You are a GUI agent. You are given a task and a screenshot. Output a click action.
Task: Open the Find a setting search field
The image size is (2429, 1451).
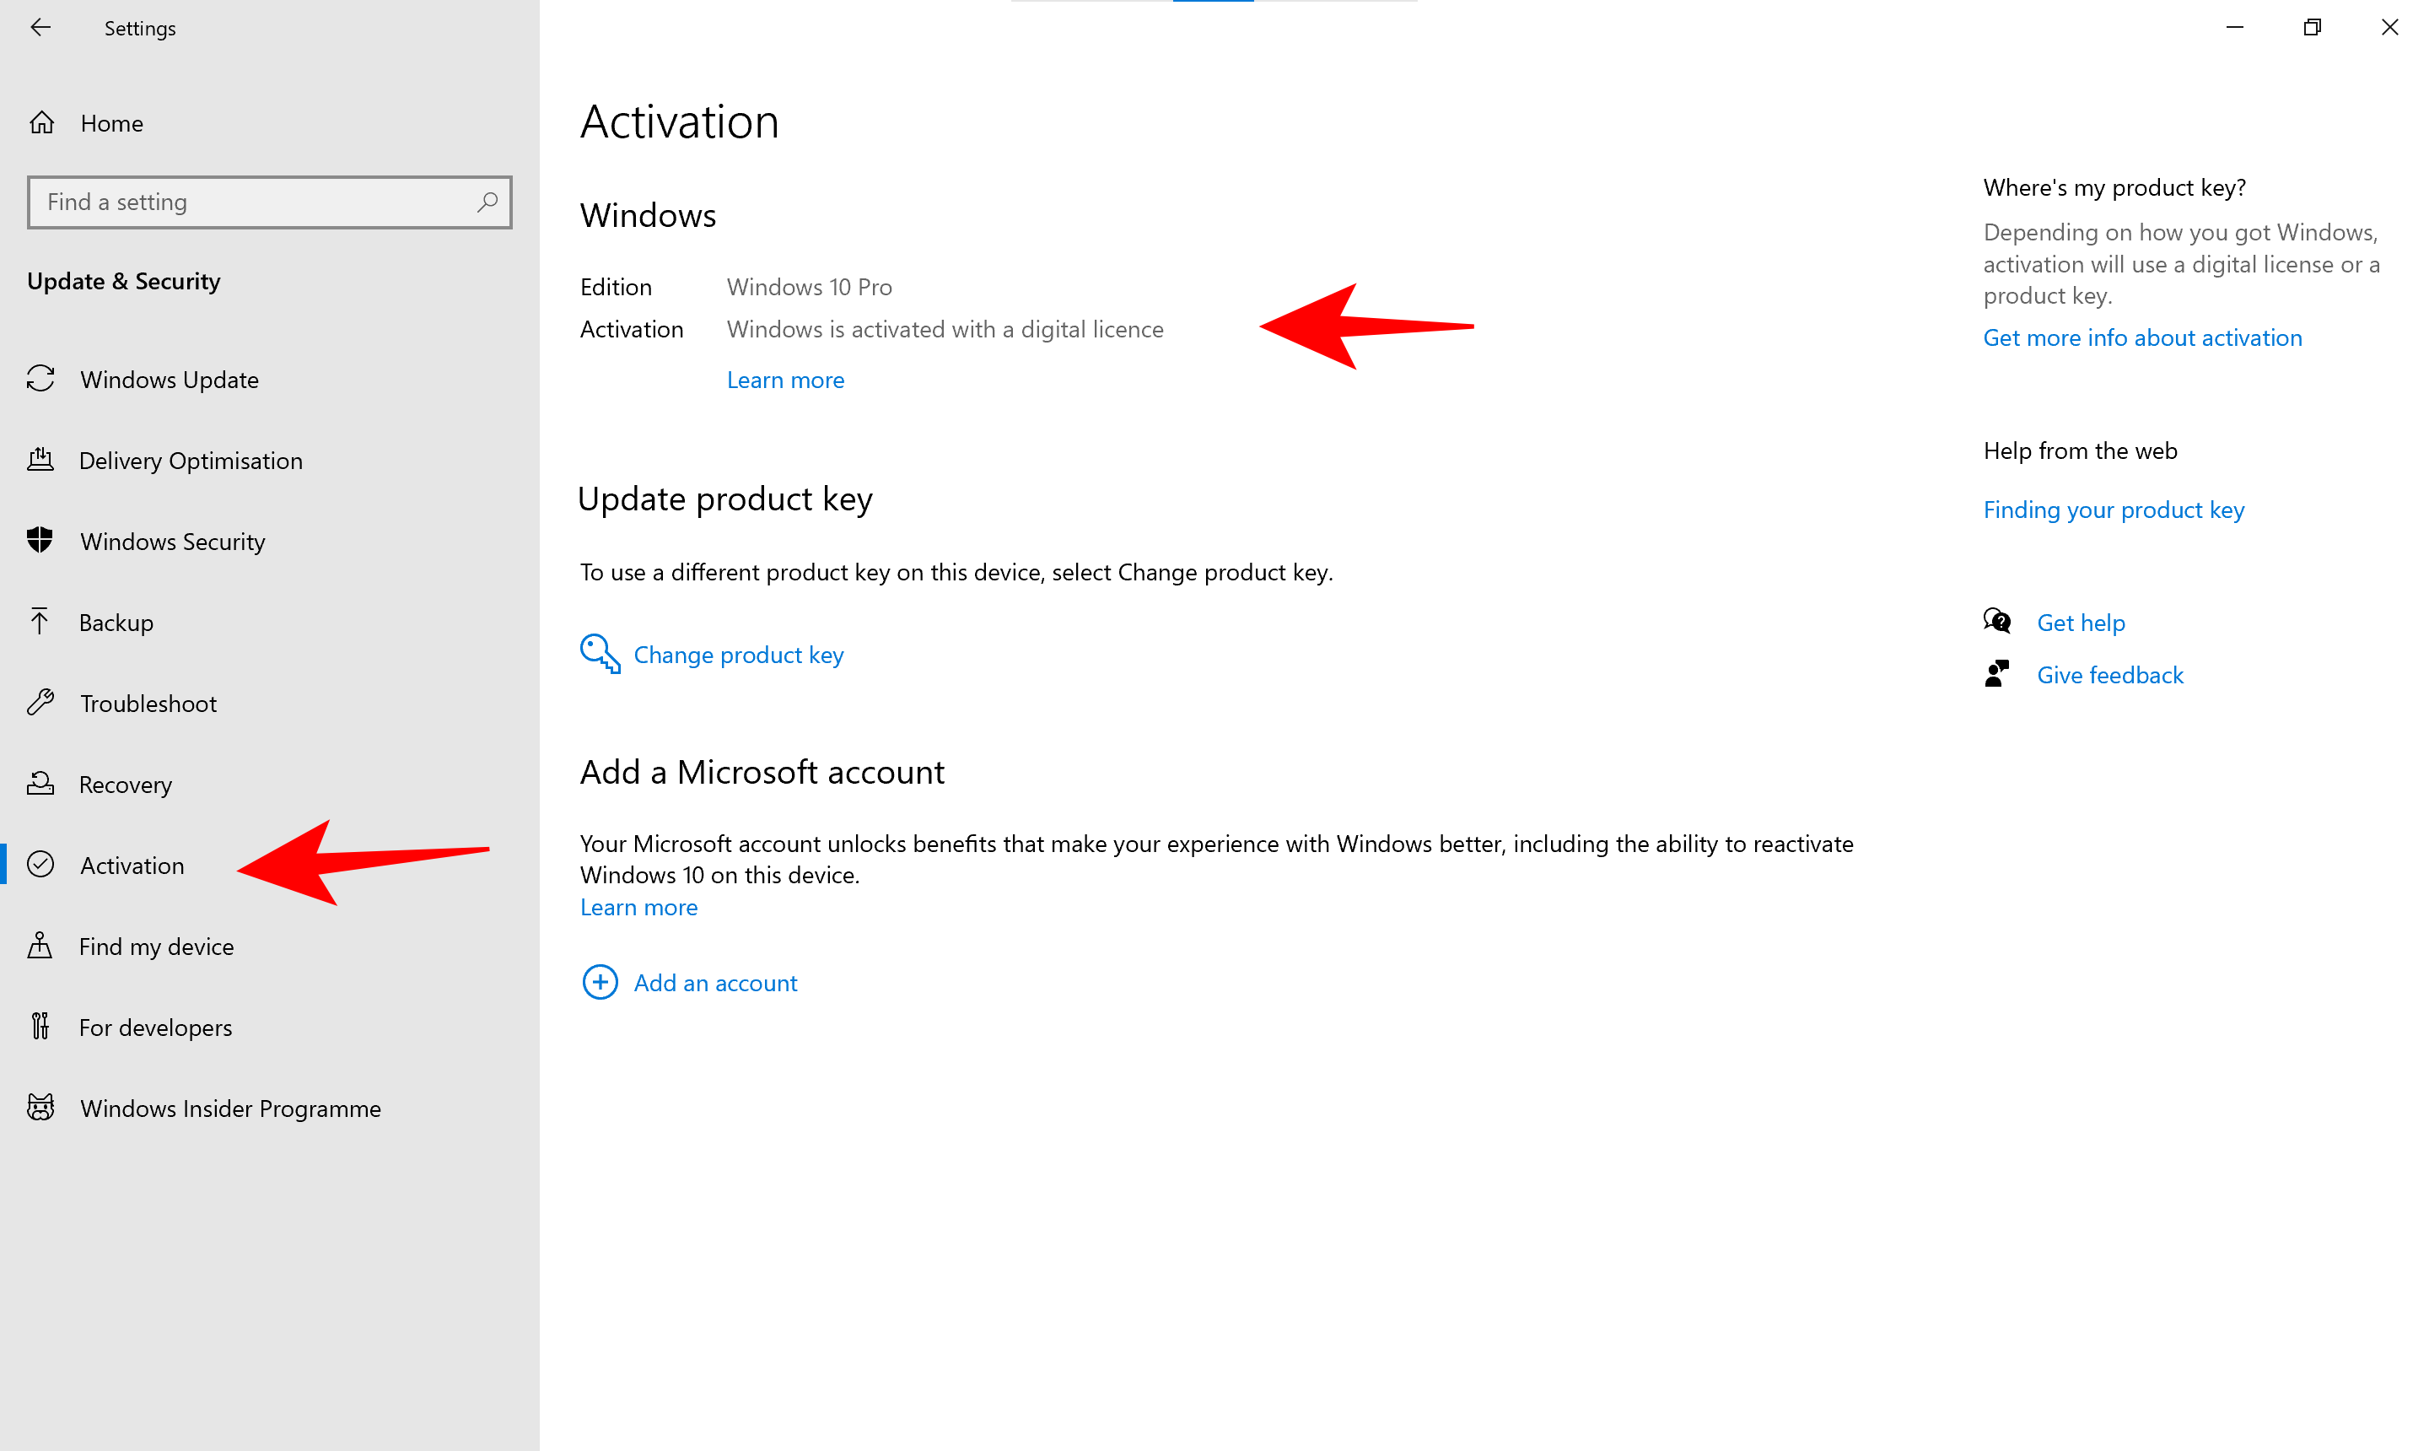pyautogui.click(x=269, y=202)
